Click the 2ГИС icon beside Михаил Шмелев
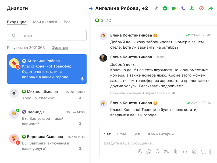Image resolution: width=217 pixels, height=163 pixels. point(24,91)
